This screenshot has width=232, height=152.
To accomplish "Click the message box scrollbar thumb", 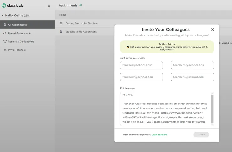I will [212, 109].
